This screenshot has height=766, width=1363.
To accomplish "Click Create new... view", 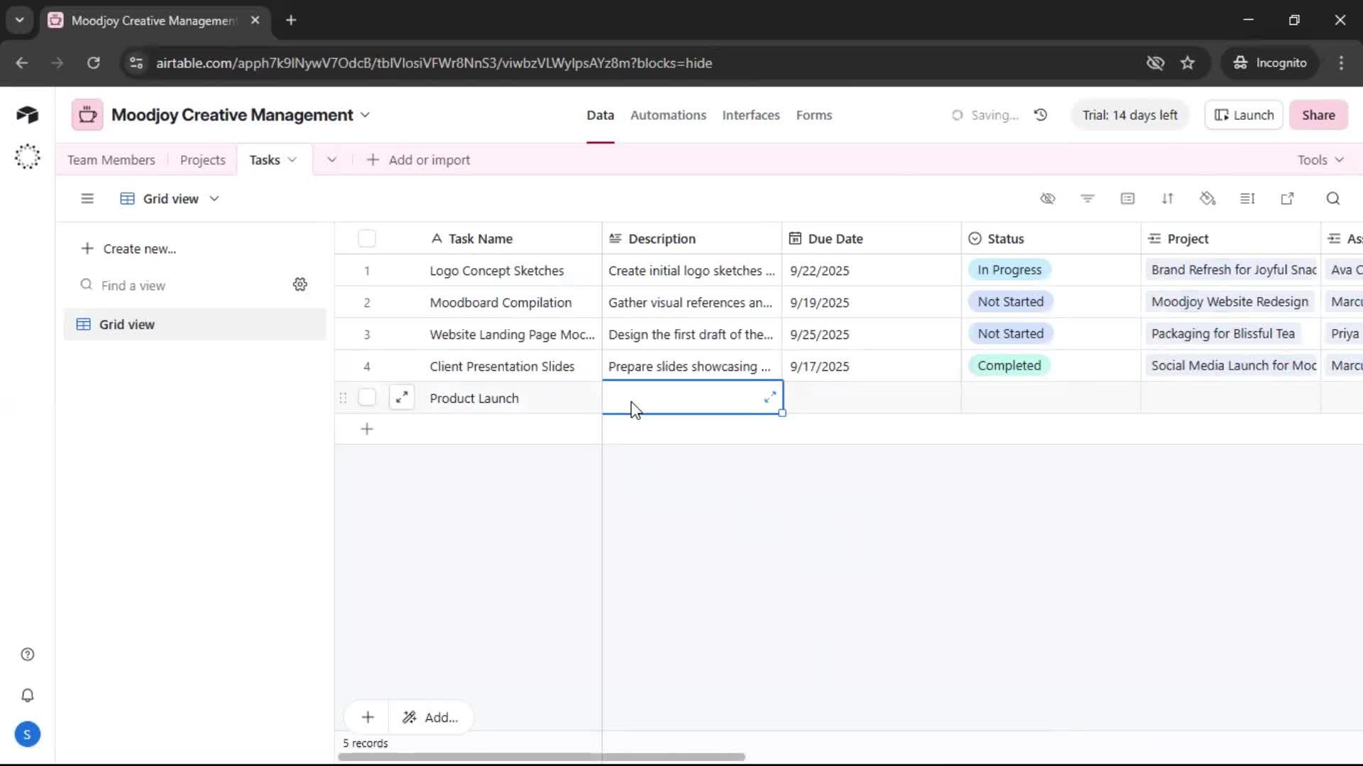I will pos(128,249).
